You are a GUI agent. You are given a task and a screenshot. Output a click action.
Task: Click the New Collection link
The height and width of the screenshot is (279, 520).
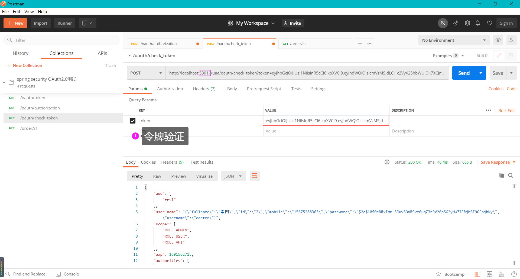coord(25,65)
